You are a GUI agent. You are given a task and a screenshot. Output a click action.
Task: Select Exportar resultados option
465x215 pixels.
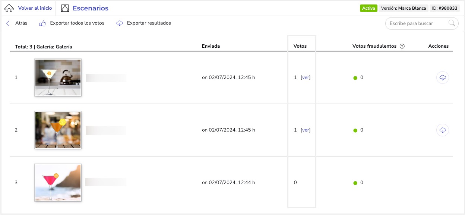(x=149, y=23)
